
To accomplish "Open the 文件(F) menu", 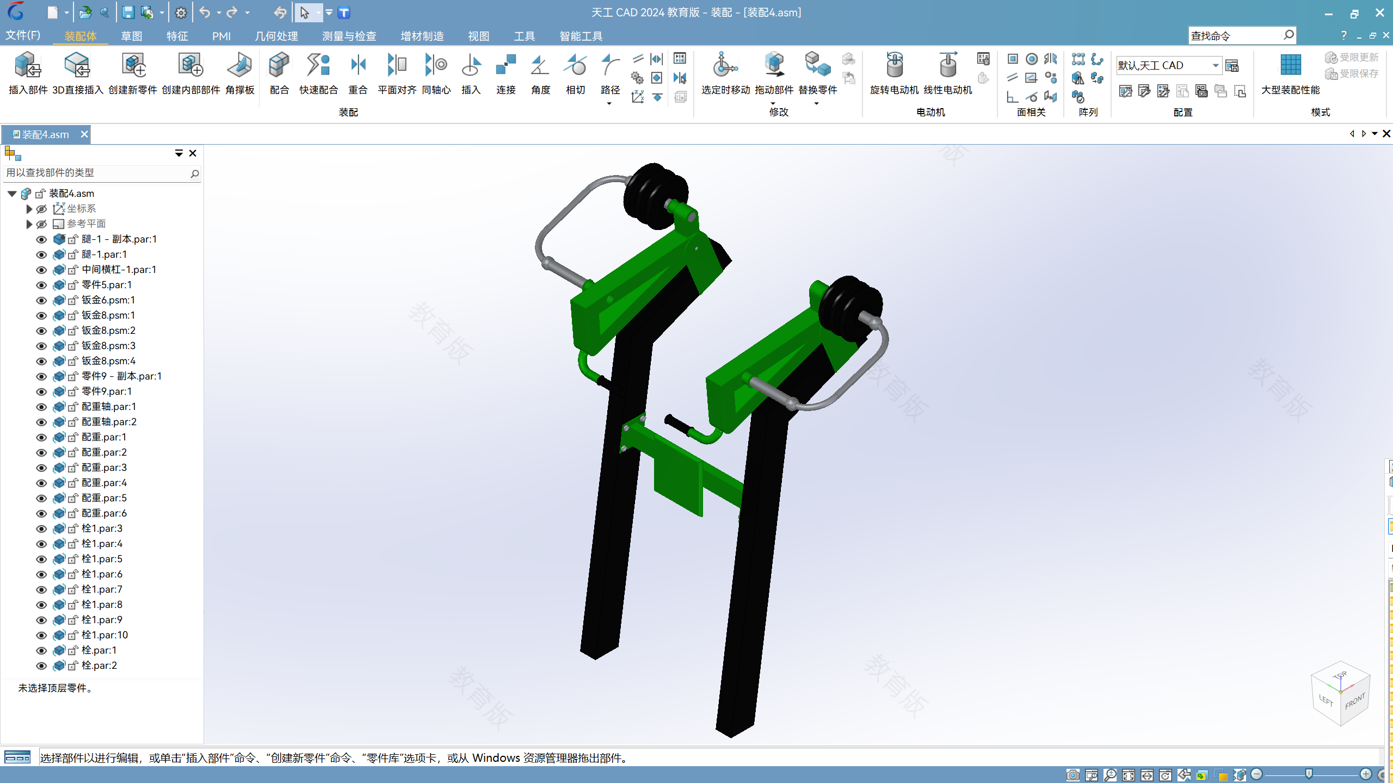I will pyautogui.click(x=23, y=35).
